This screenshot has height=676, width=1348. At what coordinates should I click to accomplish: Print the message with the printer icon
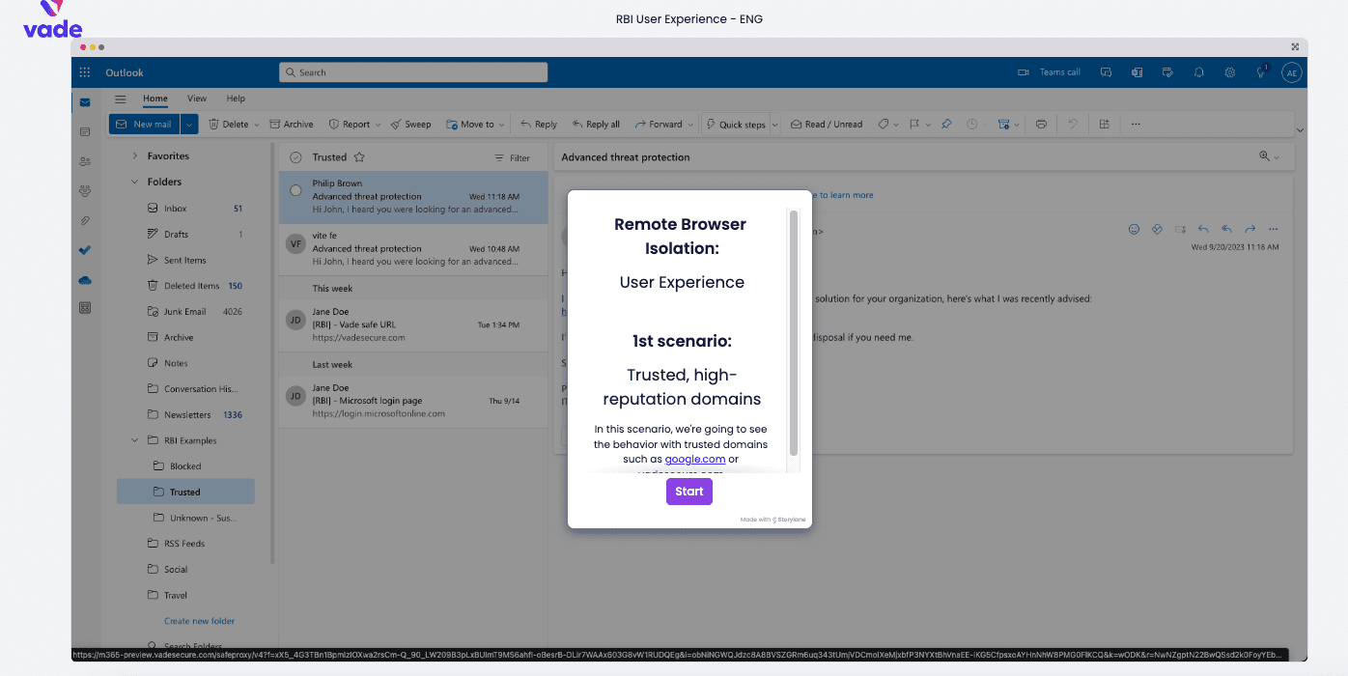[x=1041, y=124]
